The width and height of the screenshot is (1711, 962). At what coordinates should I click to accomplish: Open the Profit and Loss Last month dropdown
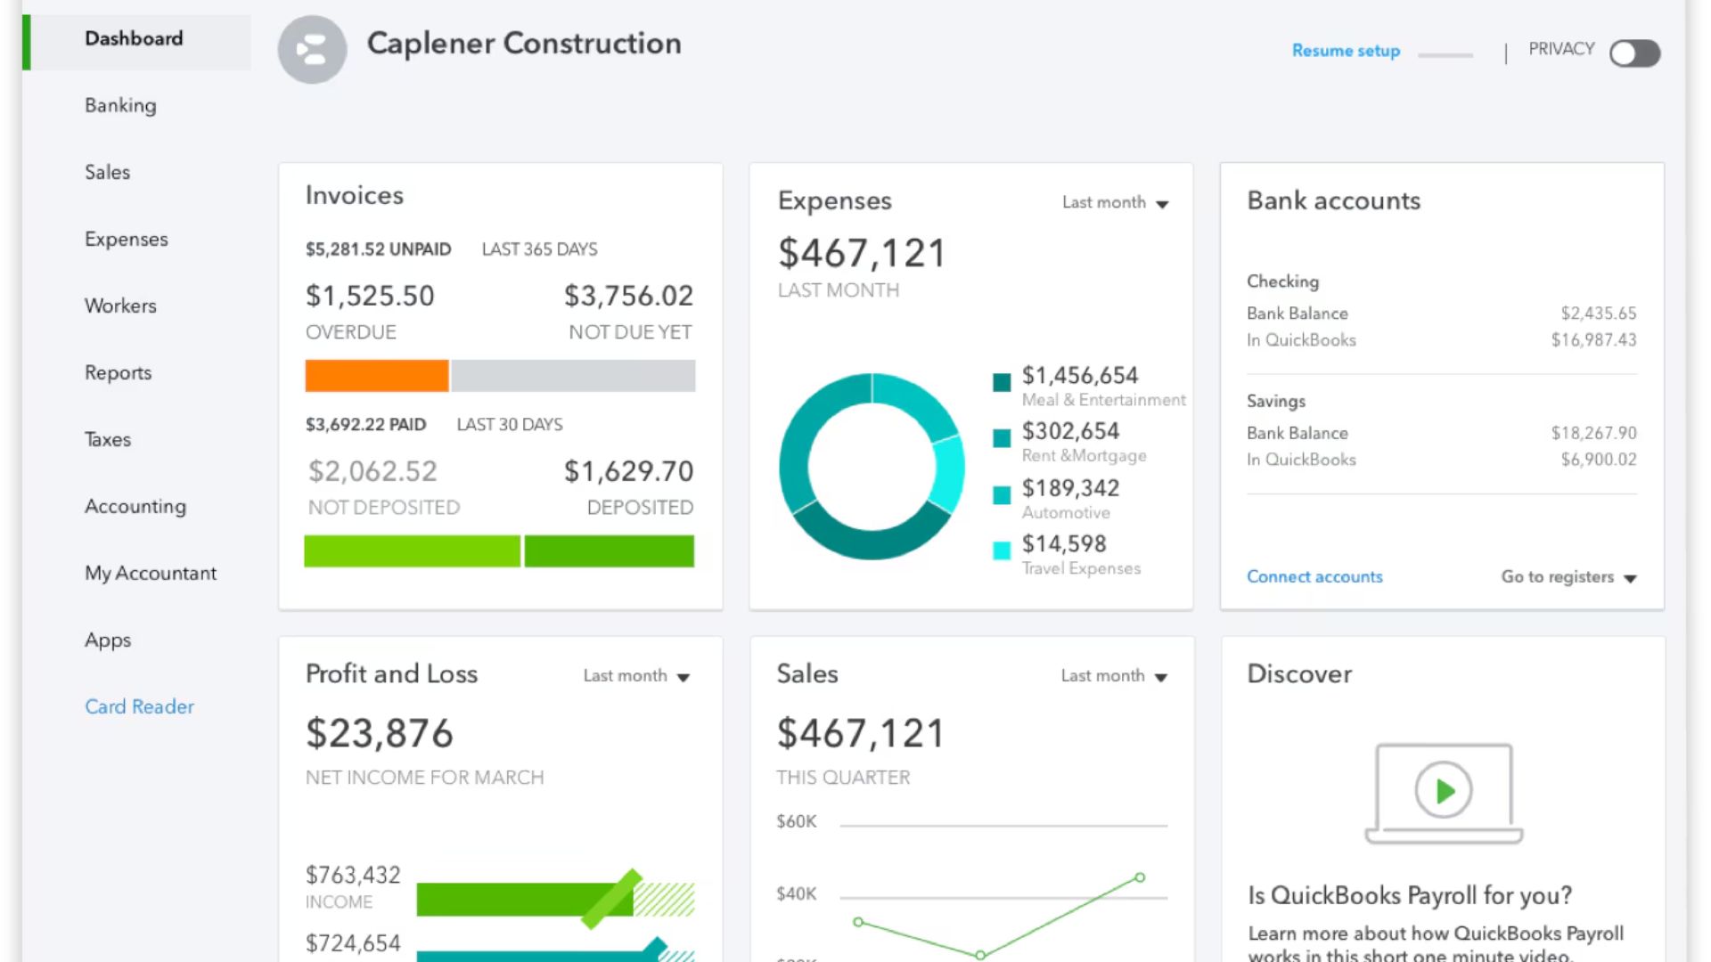point(636,676)
